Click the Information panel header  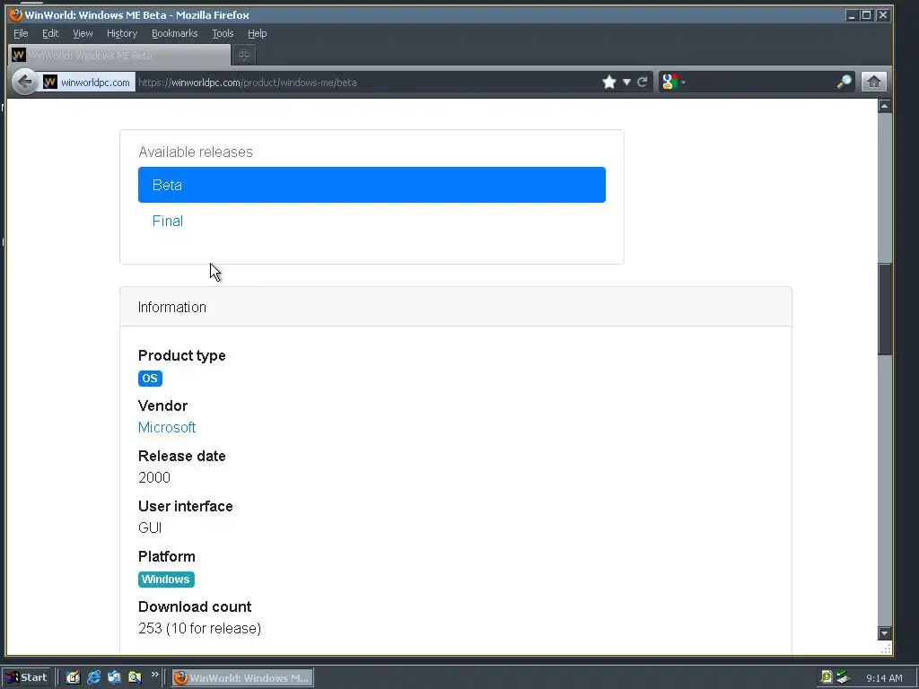pyautogui.click(x=455, y=307)
